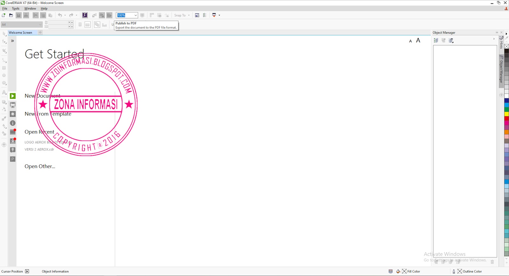Screen dimensions: 509x276
Task: Expand the undo history dropdown arrow
Action: coord(65,15)
